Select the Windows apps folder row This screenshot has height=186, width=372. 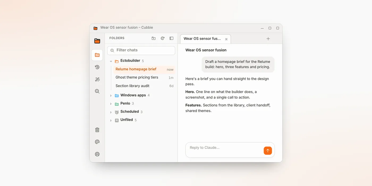pos(141,95)
